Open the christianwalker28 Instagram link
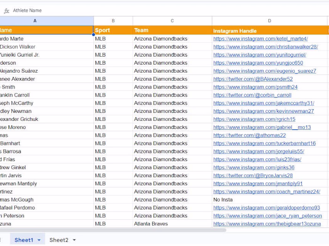The height and width of the screenshot is (246, 329). point(266,47)
